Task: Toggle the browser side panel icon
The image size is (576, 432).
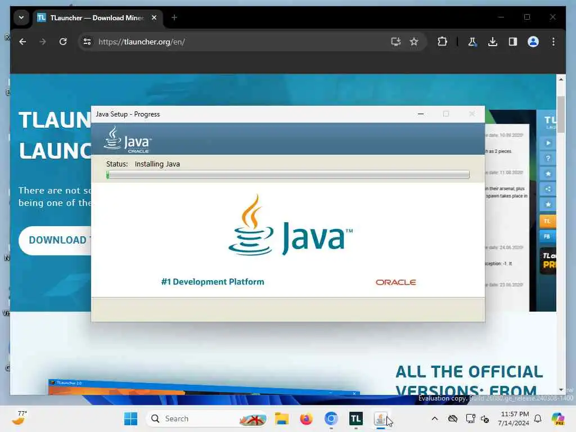Action: click(x=513, y=42)
